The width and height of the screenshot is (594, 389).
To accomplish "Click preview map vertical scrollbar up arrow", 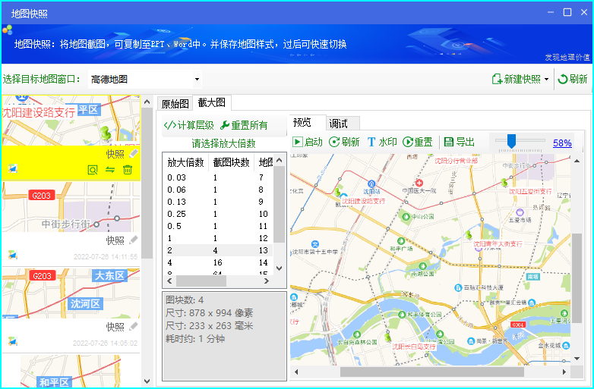I will (x=577, y=161).
